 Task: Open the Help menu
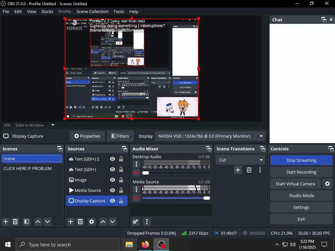pyautogui.click(x=134, y=11)
